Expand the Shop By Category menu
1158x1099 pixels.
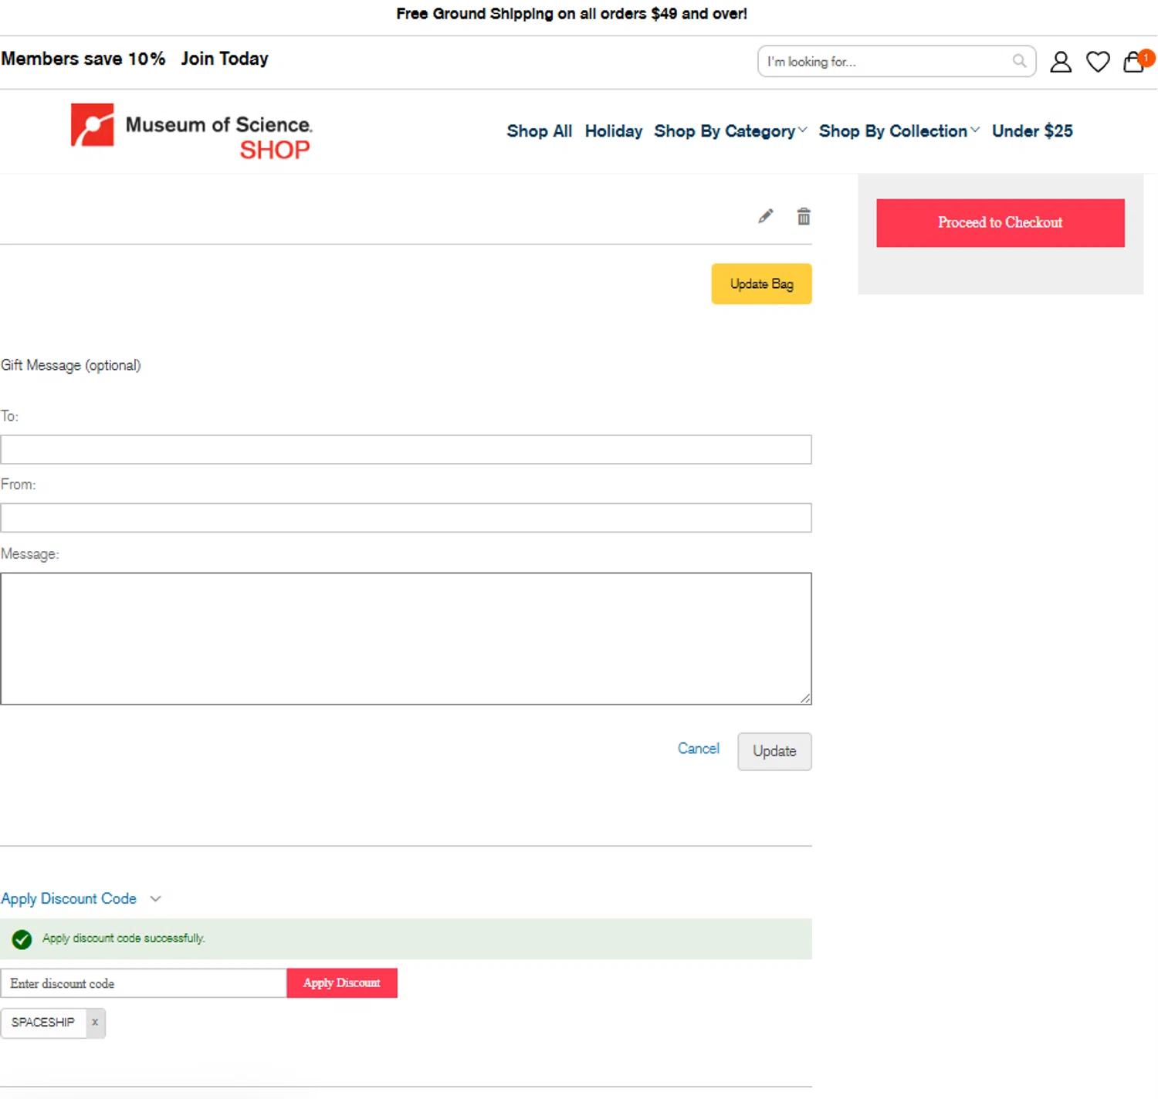click(x=730, y=131)
